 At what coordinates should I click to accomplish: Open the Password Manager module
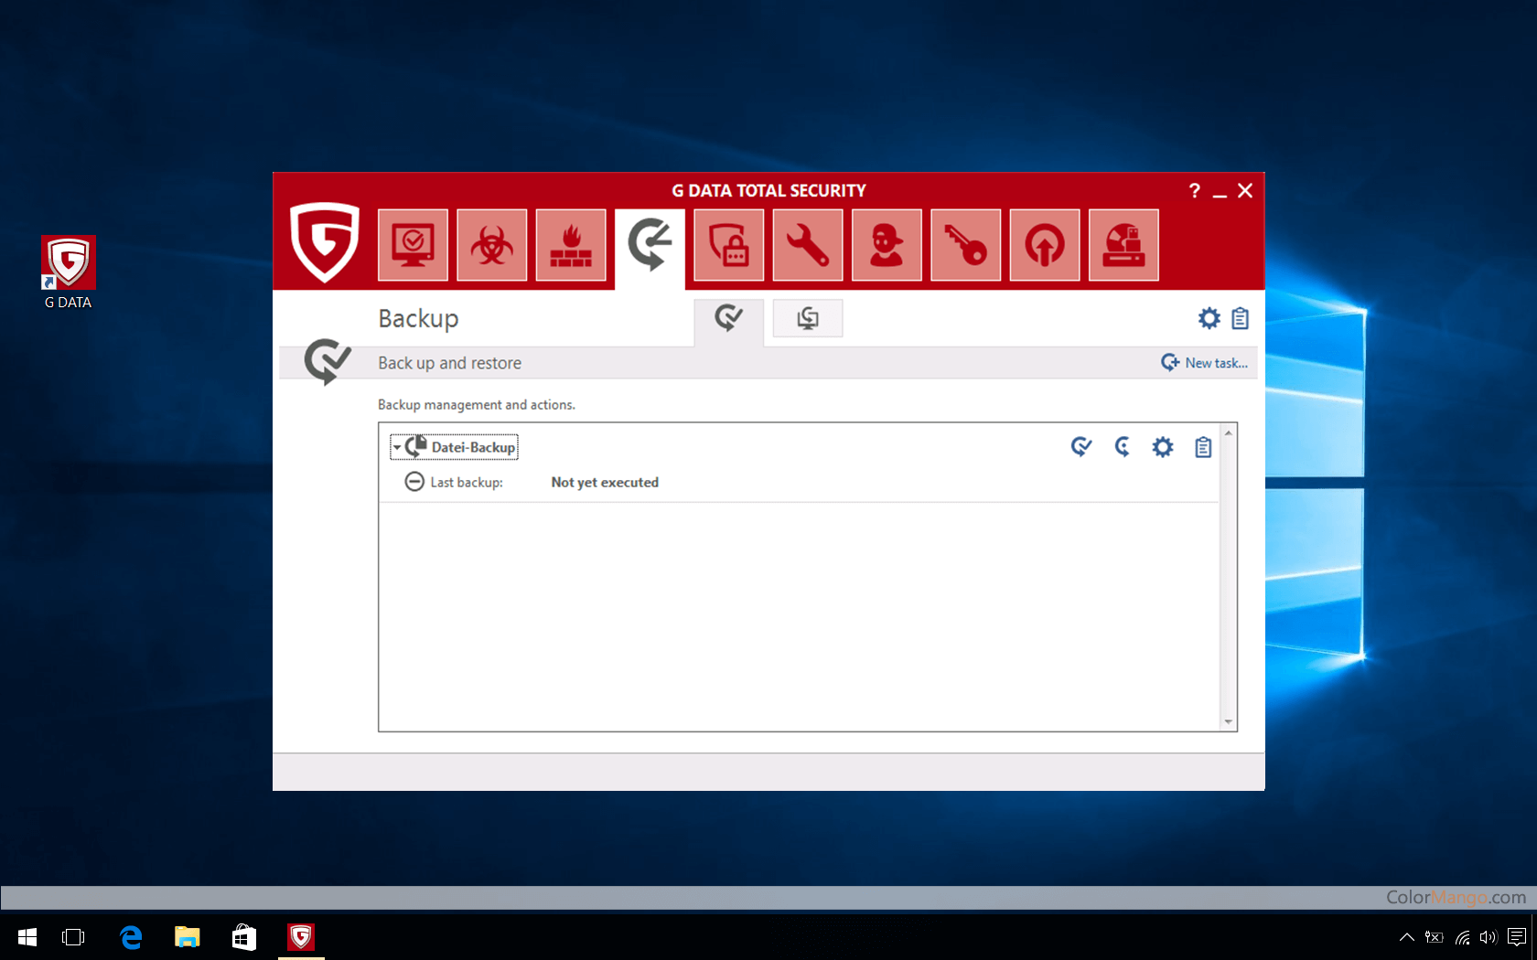click(x=965, y=245)
